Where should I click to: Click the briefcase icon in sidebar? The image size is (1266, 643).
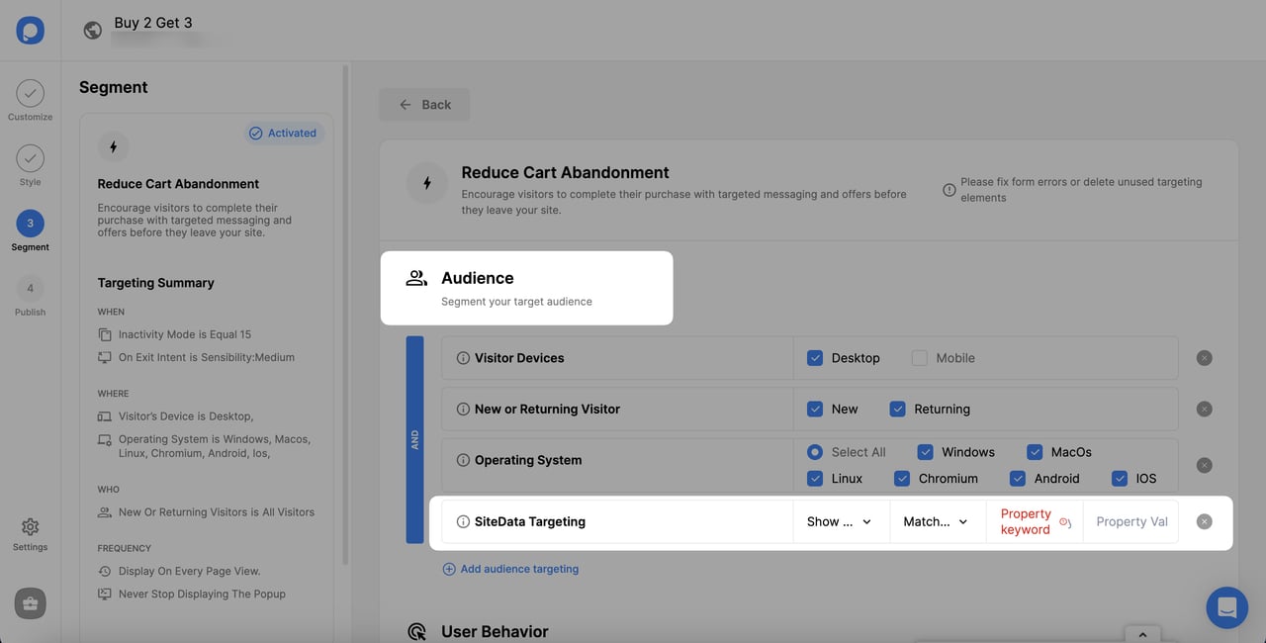point(30,603)
